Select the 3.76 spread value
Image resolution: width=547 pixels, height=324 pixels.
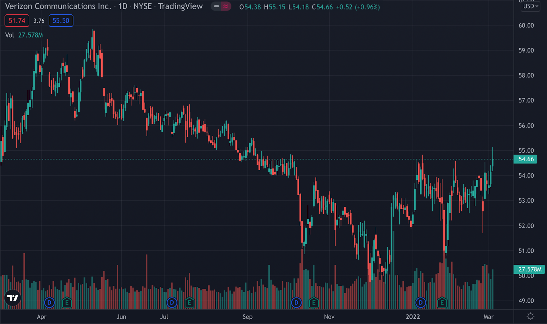click(39, 21)
